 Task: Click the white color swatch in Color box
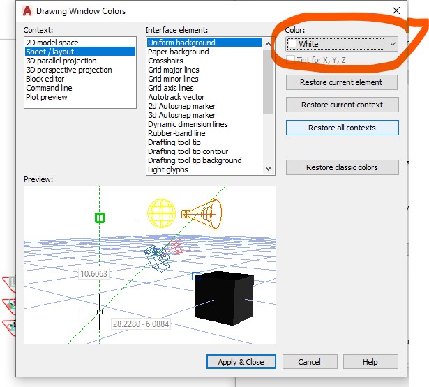[292, 44]
